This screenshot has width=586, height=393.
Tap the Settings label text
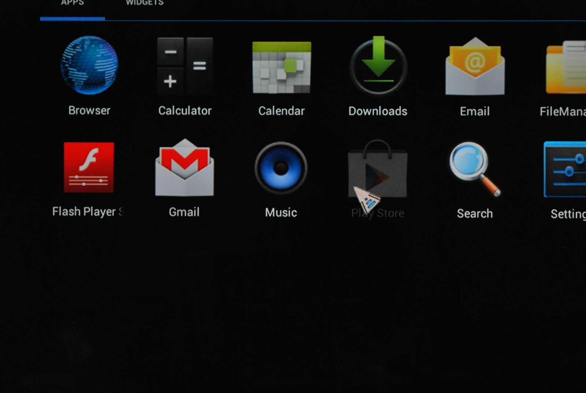click(568, 214)
